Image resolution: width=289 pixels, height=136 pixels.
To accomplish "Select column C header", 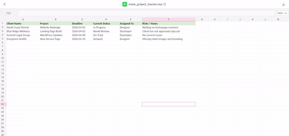I will (x=82, y=19).
